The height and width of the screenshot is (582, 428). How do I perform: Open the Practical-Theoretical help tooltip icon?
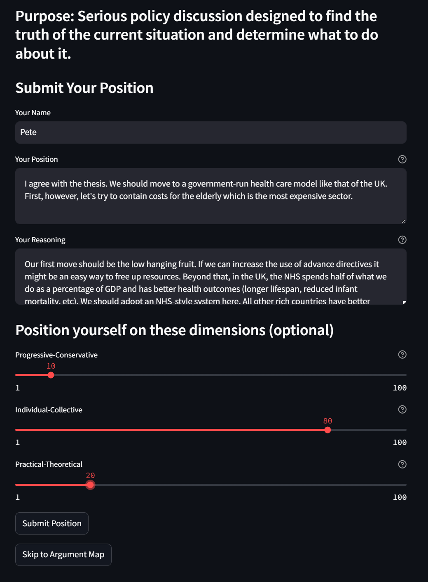402,464
